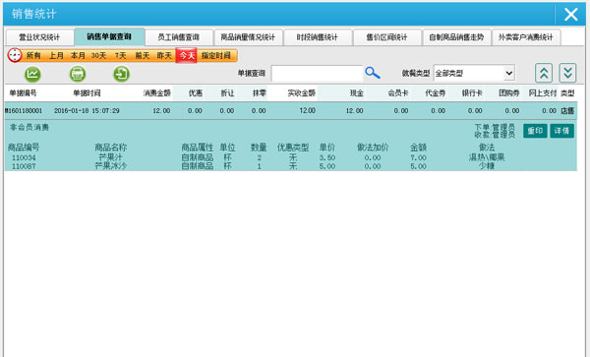The width and height of the screenshot is (590, 357).
Task: Open the 时段销售统计 tab
Action: [x=318, y=37]
